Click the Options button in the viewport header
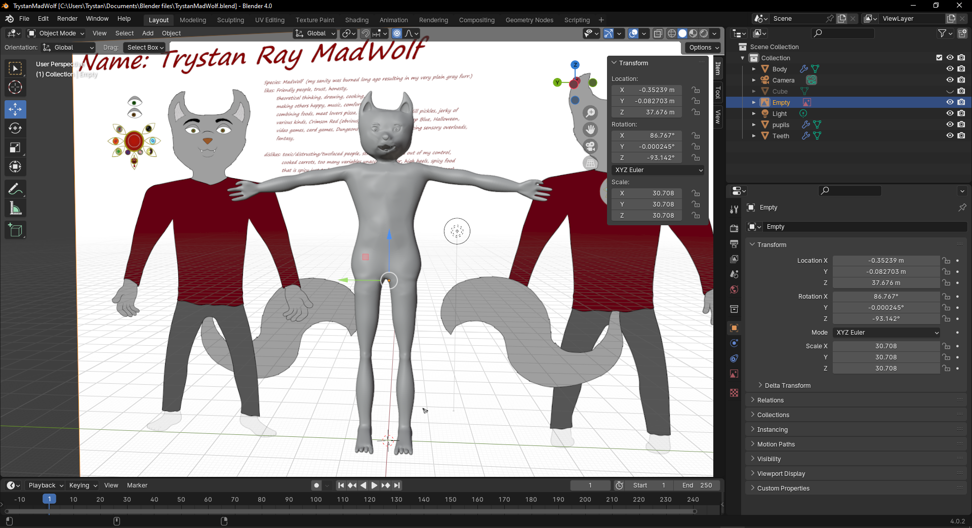Viewport: 972px width, 528px height. [x=703, y=48]
